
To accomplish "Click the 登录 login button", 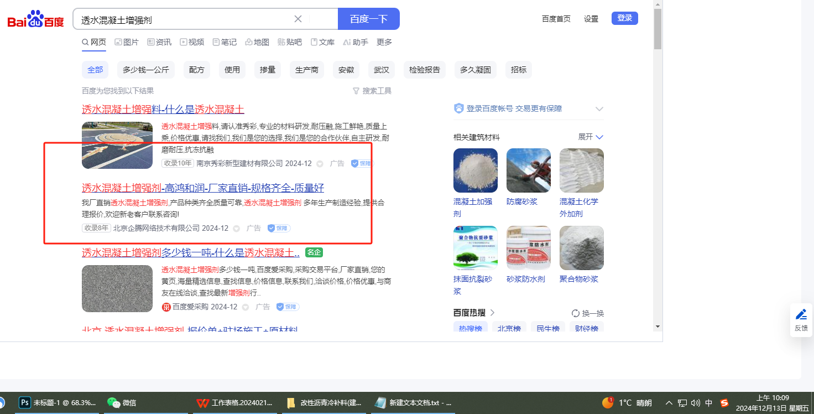I will pyautogui.click(x=625, y=18).
